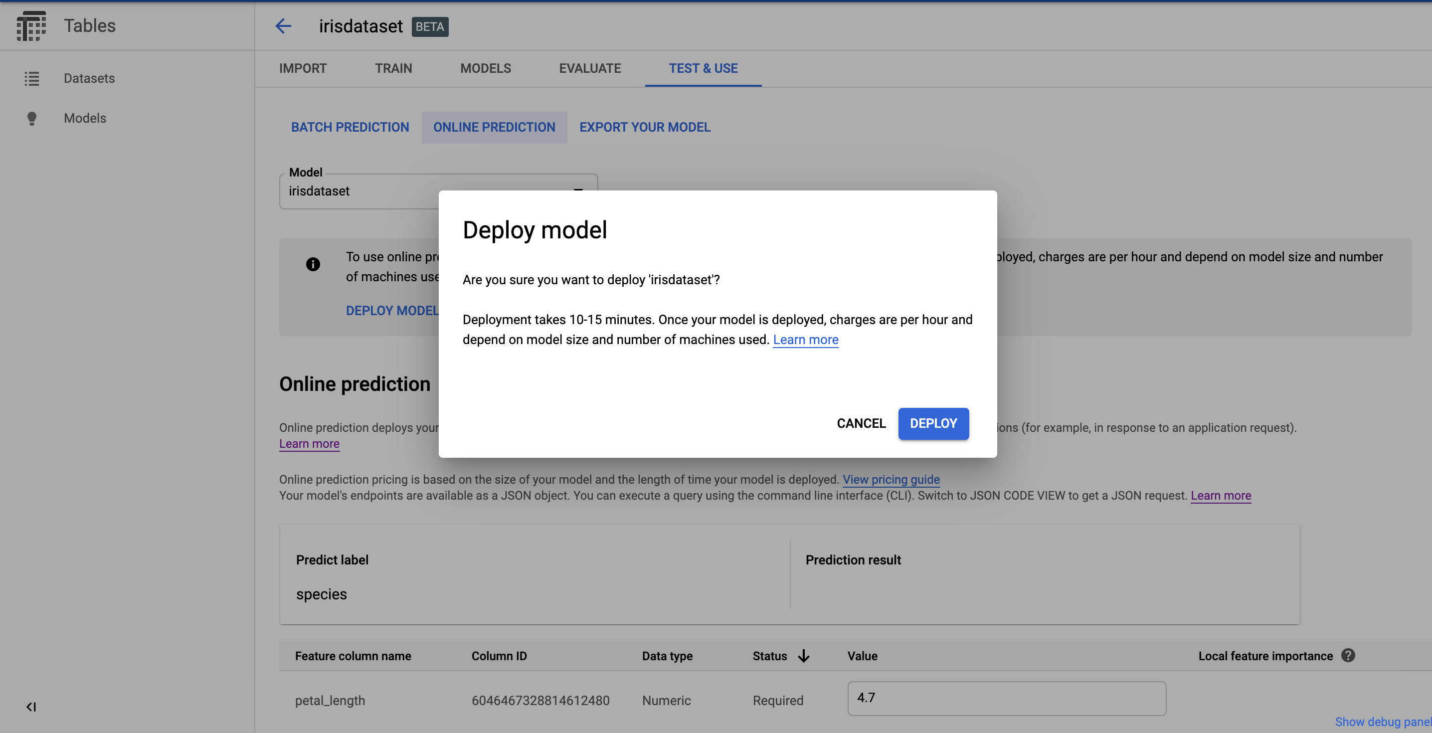1432x733 pixels.
Task: Click Show debug panel
Action: coord(1382,722)
